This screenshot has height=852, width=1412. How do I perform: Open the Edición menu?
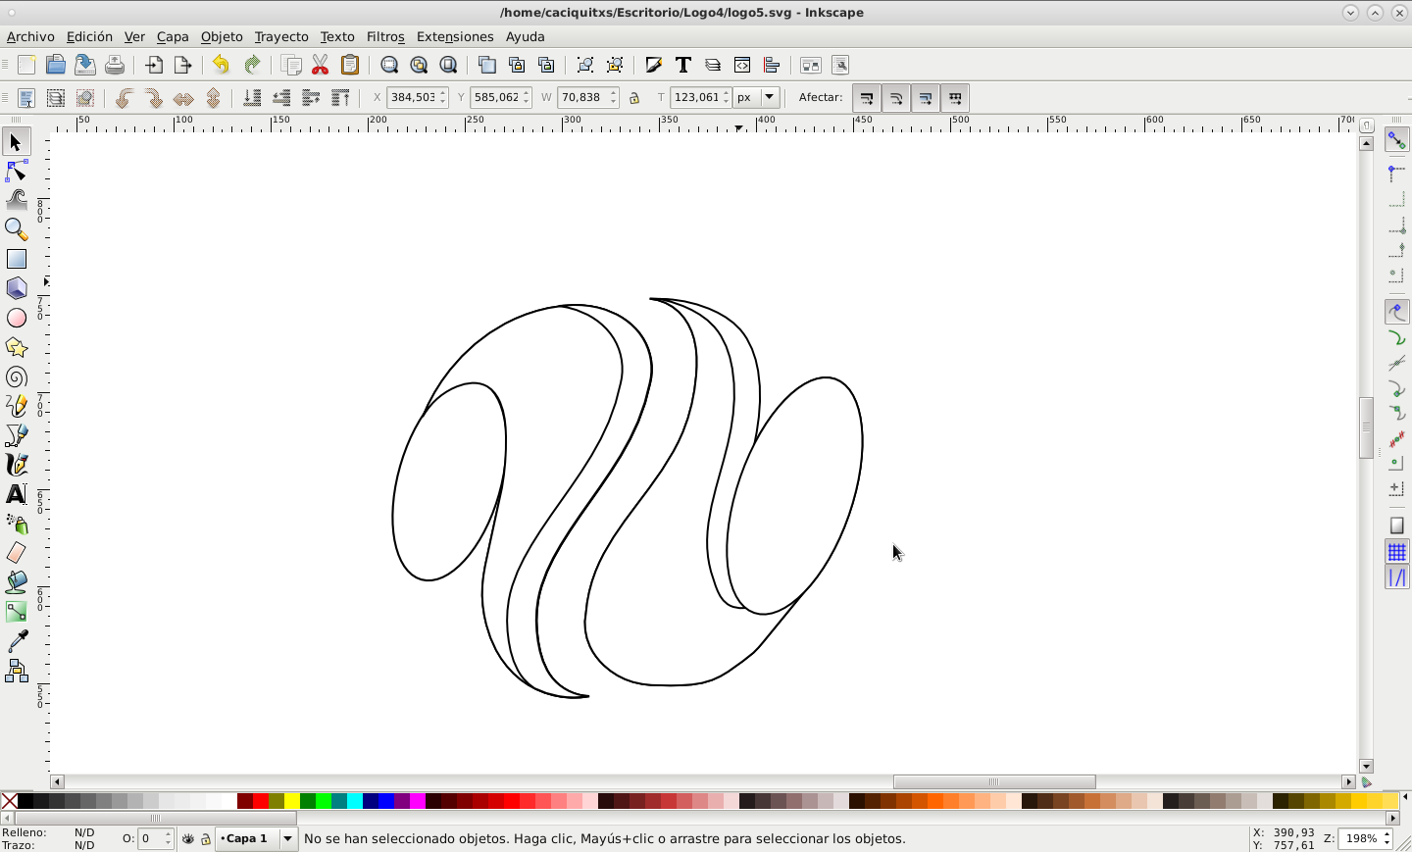[89, 37]
